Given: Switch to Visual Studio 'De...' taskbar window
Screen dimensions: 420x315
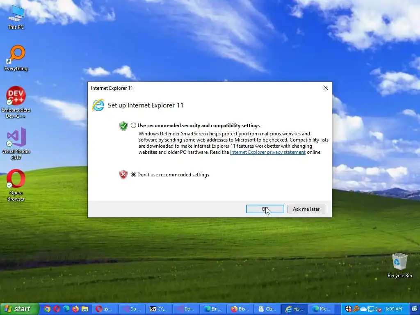Looking at the screenshot, I should pyautogui.click(x=186, y=309).
